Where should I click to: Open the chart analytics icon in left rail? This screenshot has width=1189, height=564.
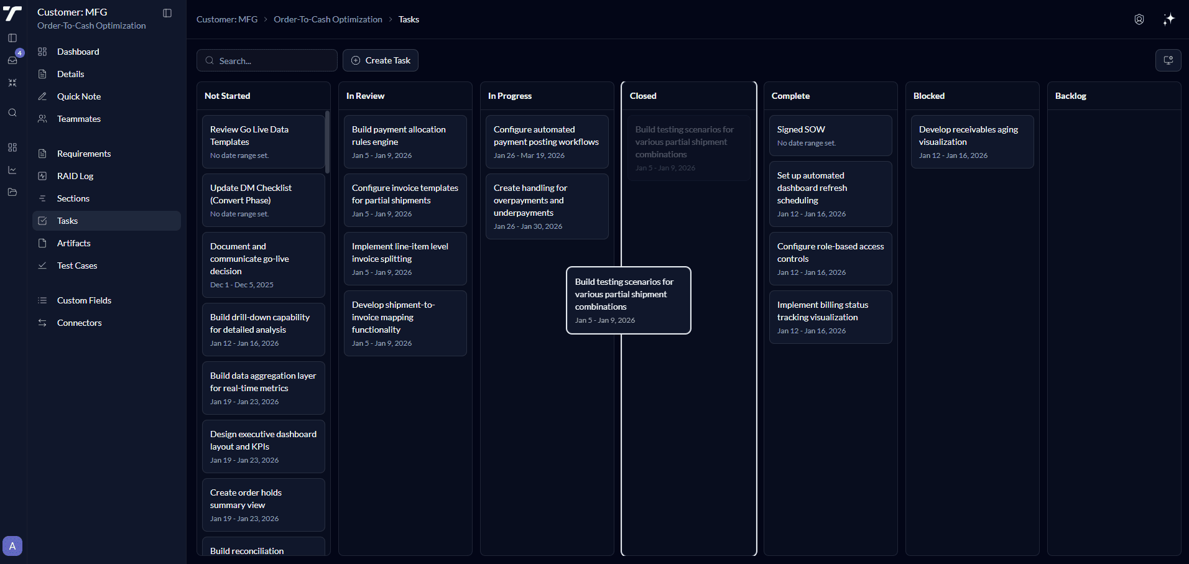click(12, 170)
